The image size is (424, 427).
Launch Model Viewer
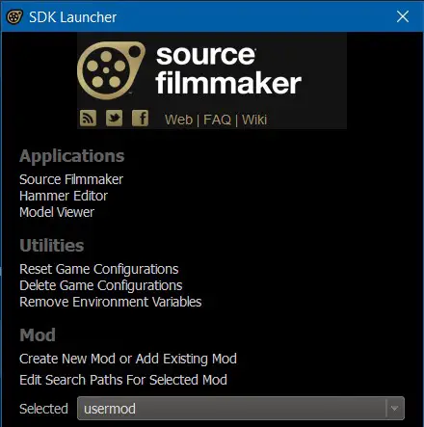coord(57,212)
